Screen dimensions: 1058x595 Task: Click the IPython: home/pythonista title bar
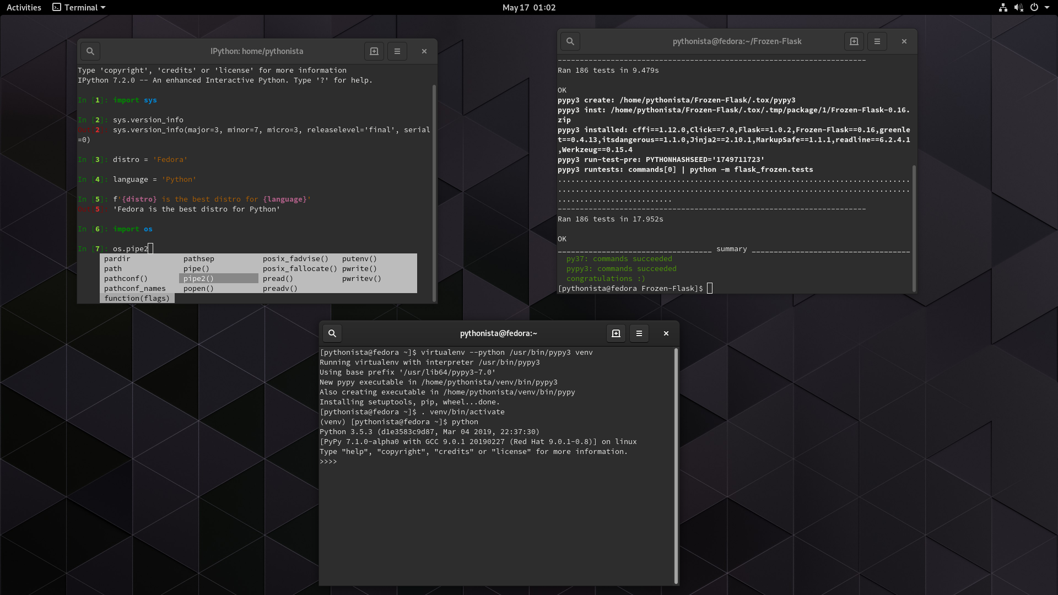coord(257,51)
